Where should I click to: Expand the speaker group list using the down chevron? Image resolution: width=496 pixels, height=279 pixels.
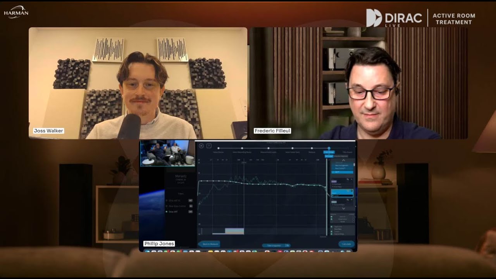coord(343,208)
